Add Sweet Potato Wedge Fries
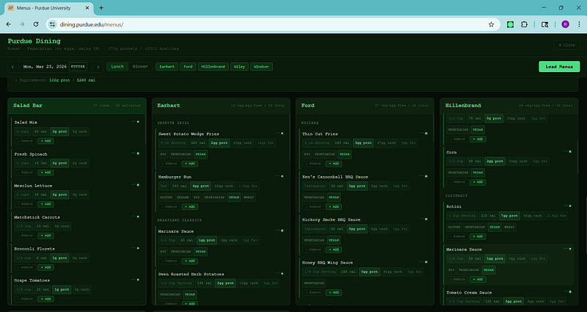This screenshot has width=587, height=312. point(190,164)
